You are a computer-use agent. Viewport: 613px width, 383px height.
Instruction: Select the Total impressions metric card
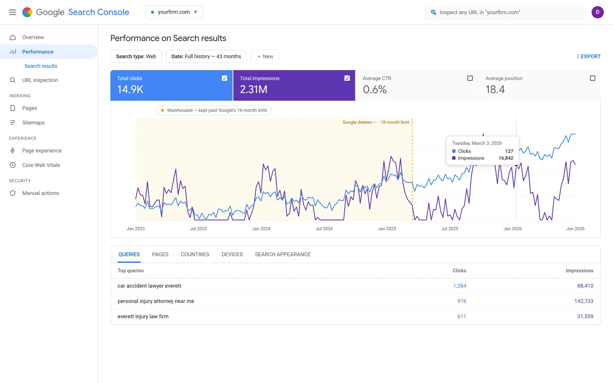pyautogui.click(x=294, y=85)
